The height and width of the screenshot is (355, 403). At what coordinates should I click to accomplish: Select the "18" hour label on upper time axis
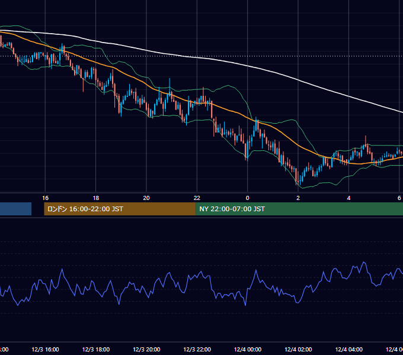click(95, 198)
